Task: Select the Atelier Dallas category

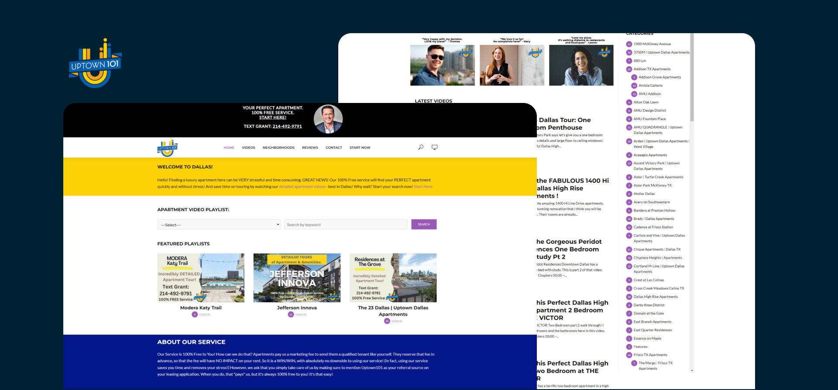Action: tap(644, 194)
